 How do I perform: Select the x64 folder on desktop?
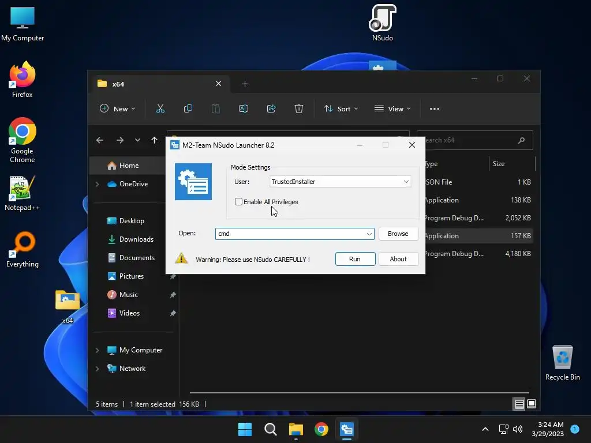[x=68, y=306]
